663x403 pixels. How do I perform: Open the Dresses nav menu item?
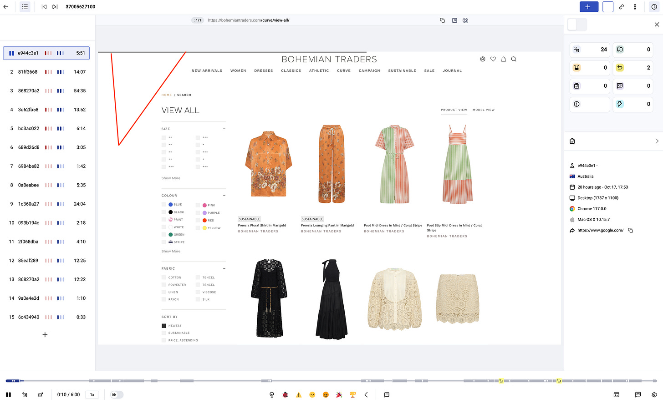264,71
